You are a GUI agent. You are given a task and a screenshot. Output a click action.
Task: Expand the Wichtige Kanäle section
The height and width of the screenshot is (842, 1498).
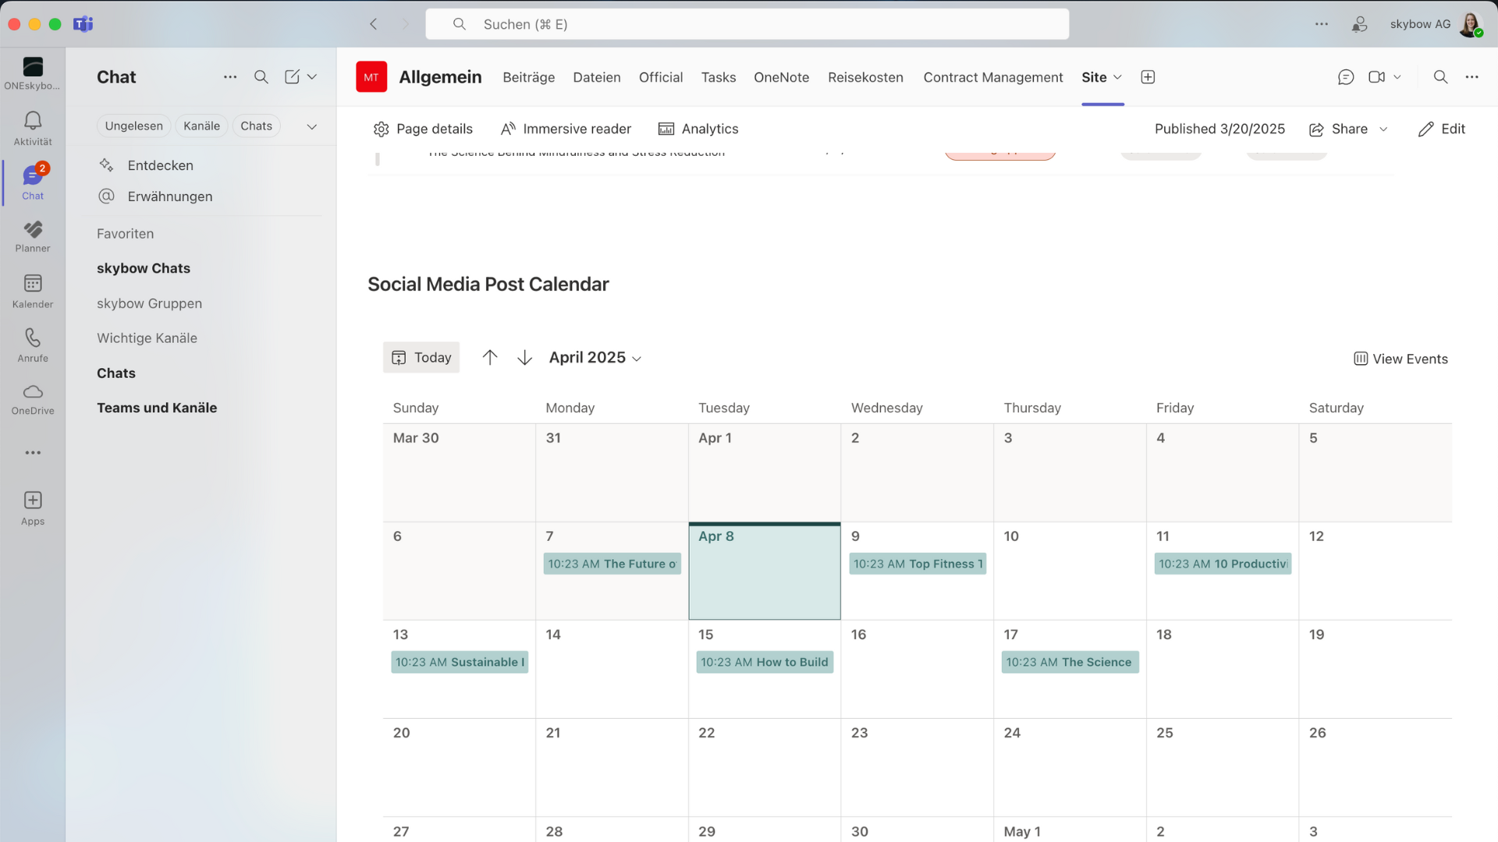point(147,338)
